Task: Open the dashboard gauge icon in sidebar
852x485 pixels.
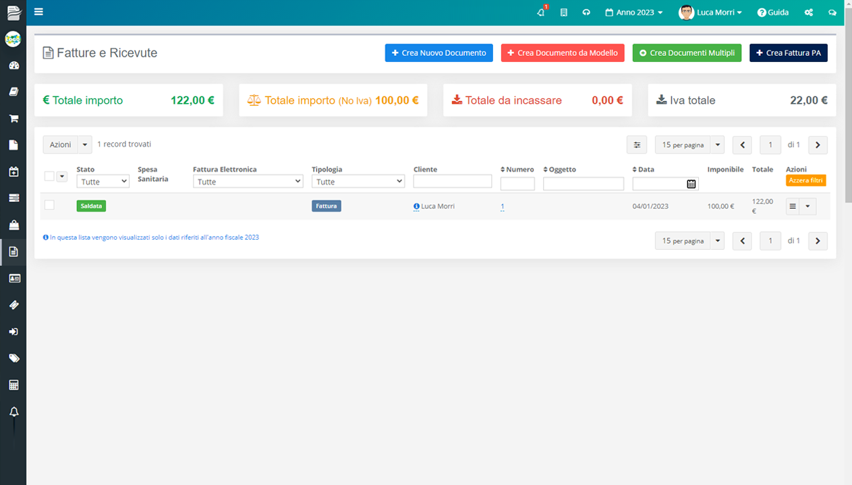Action: click(x=13, y=65)
